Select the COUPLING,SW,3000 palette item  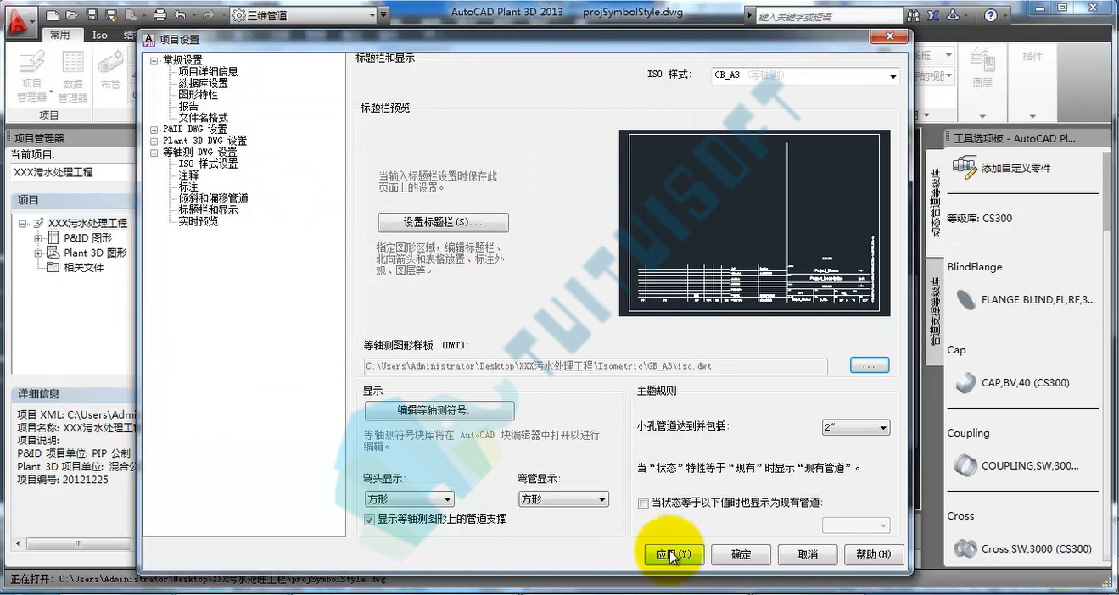tap(1017, 465)
